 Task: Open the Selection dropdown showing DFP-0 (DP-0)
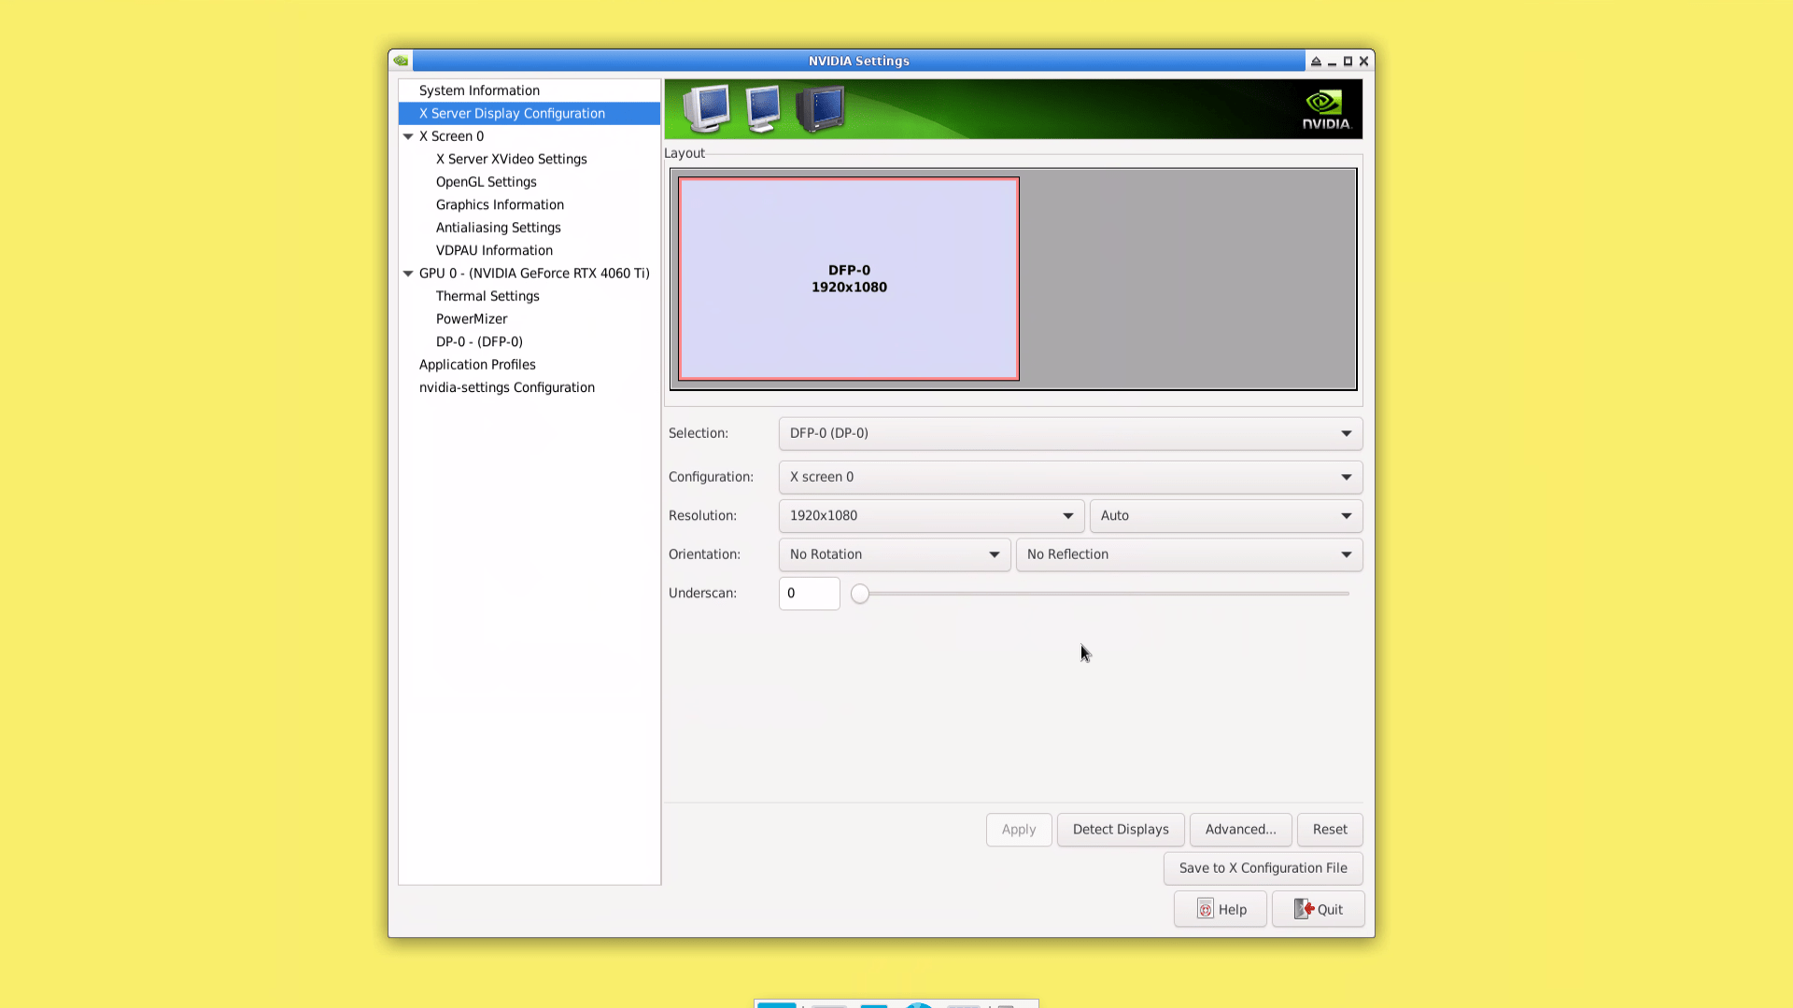coord(1070,433)
